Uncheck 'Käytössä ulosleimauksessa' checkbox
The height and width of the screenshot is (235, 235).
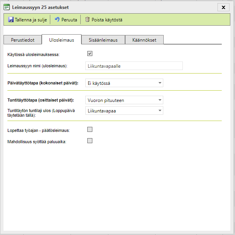[90, 54]
